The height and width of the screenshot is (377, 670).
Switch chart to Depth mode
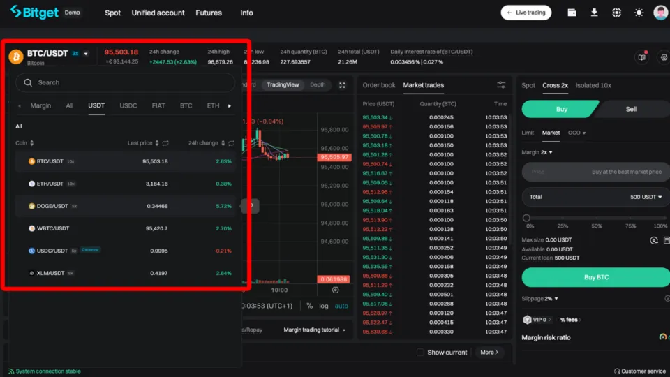[318, 84]
